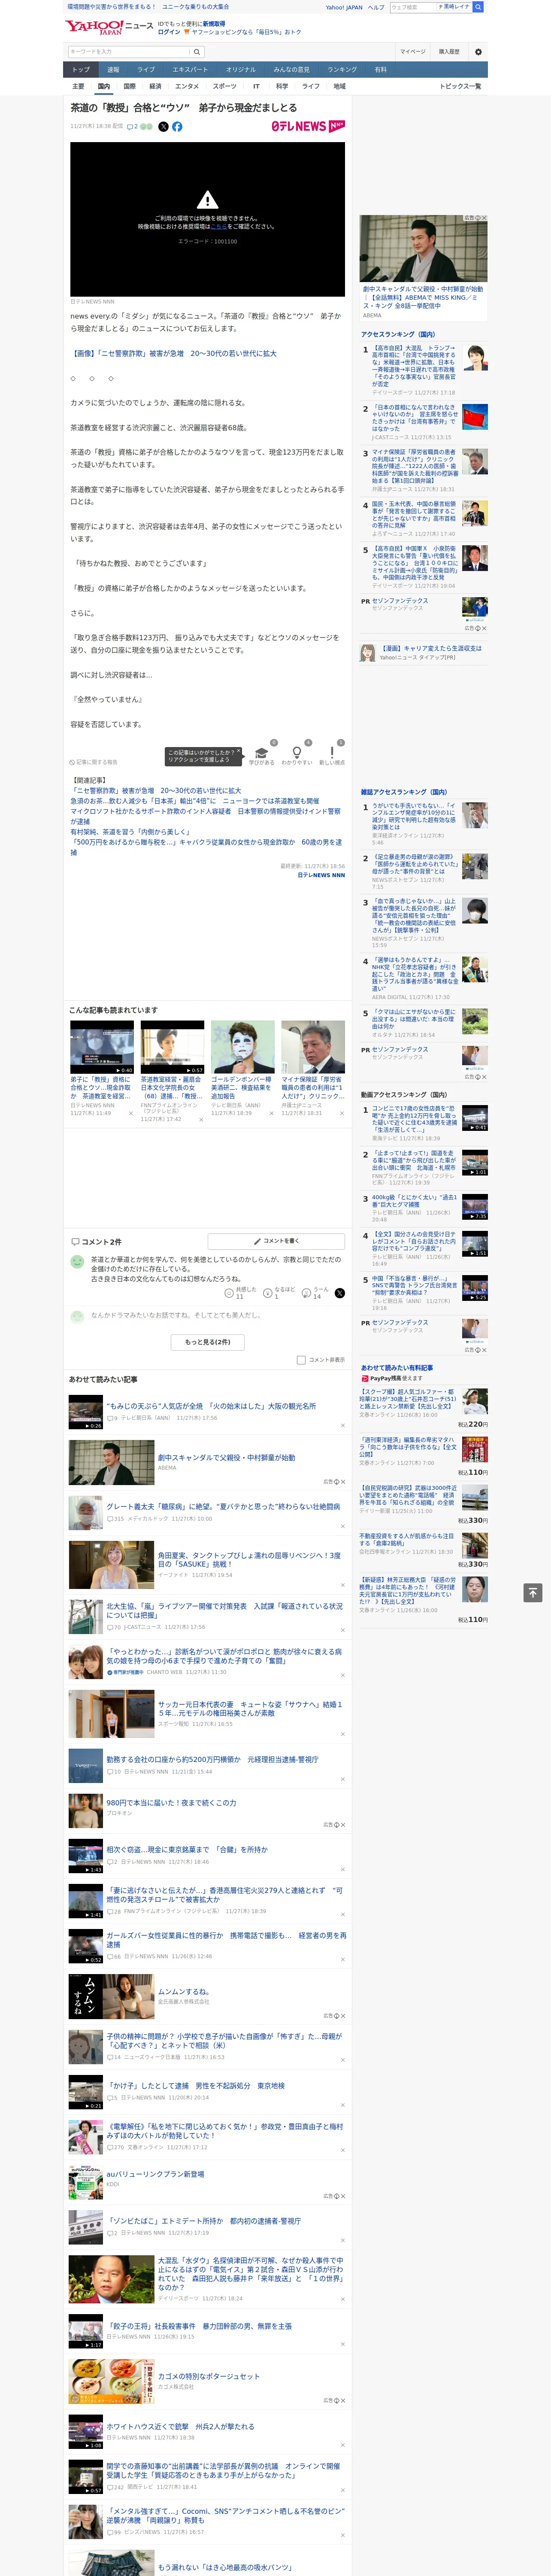The width and height of the screenshot is (551, 2576).
Task: Open the settings gear icon
Action: click(478, 52)
